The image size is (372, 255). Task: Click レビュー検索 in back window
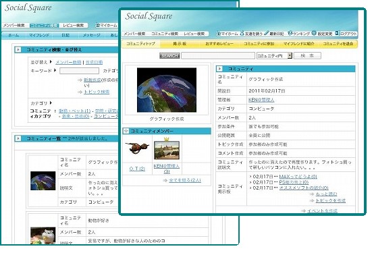click(74, 25)
